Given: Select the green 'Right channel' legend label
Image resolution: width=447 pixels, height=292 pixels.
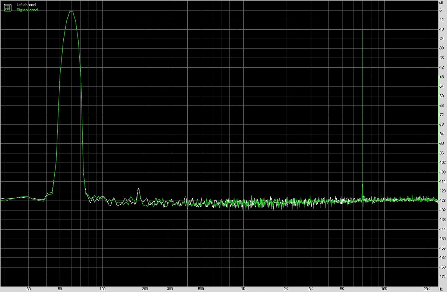Looking at the screenshot, I should [27, 10].
